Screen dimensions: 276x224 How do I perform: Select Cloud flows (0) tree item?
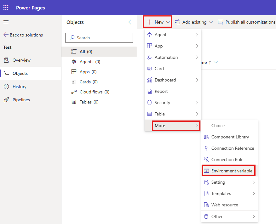point(99,92)
